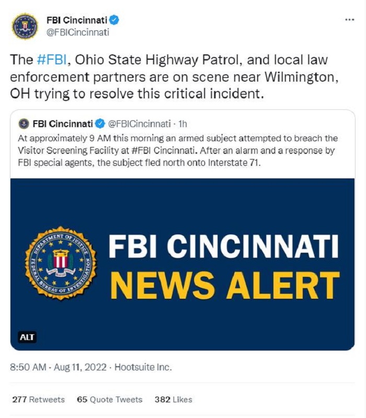Open the @FBICincinnati handle under the name
The image size is (366, 418).
click(x=78, y=32)
